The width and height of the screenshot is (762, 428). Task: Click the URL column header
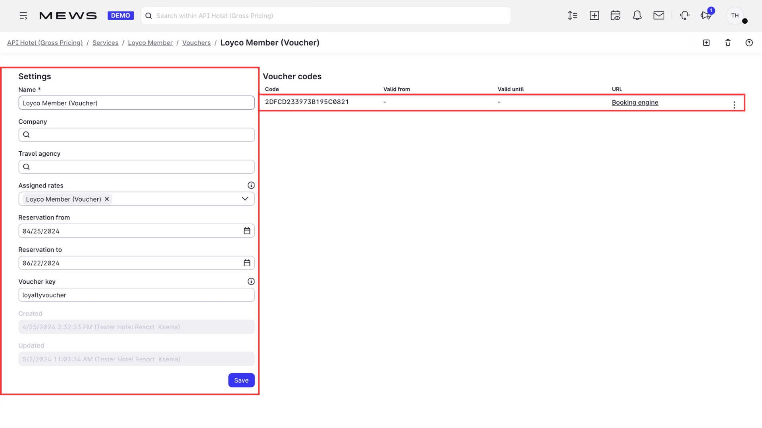[x=617, y=89]
